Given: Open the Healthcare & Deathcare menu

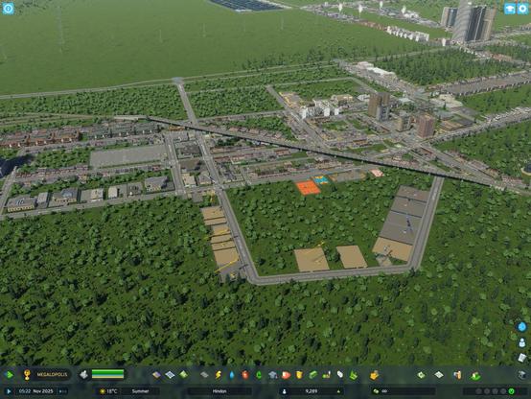Looking at the screenshot, I should click(245, 375).
